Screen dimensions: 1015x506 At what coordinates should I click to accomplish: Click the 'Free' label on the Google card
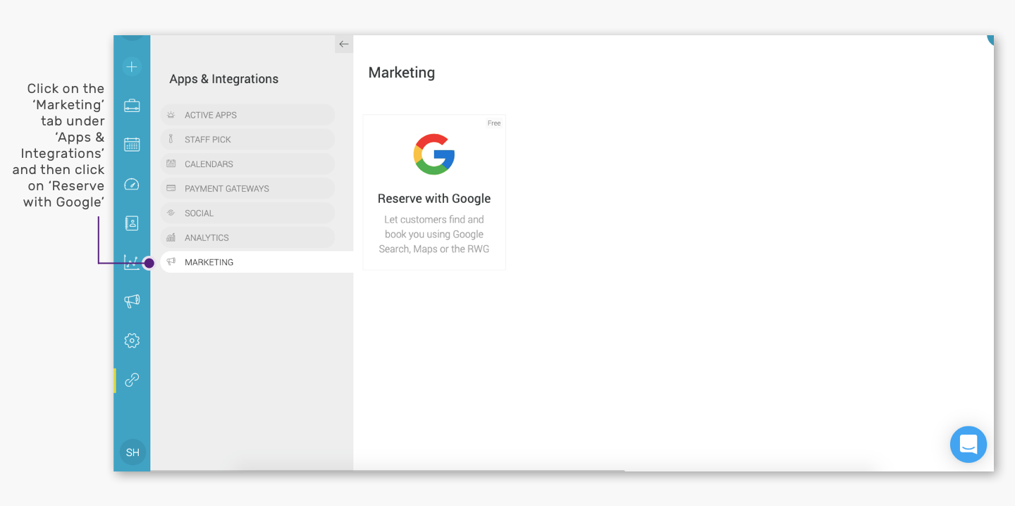494,123
